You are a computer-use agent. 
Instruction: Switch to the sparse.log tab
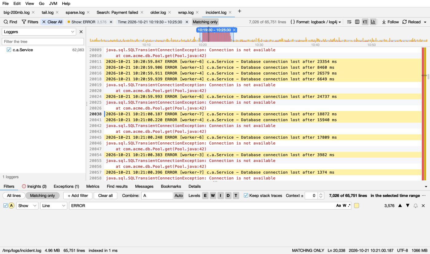[x=75, y=13]
